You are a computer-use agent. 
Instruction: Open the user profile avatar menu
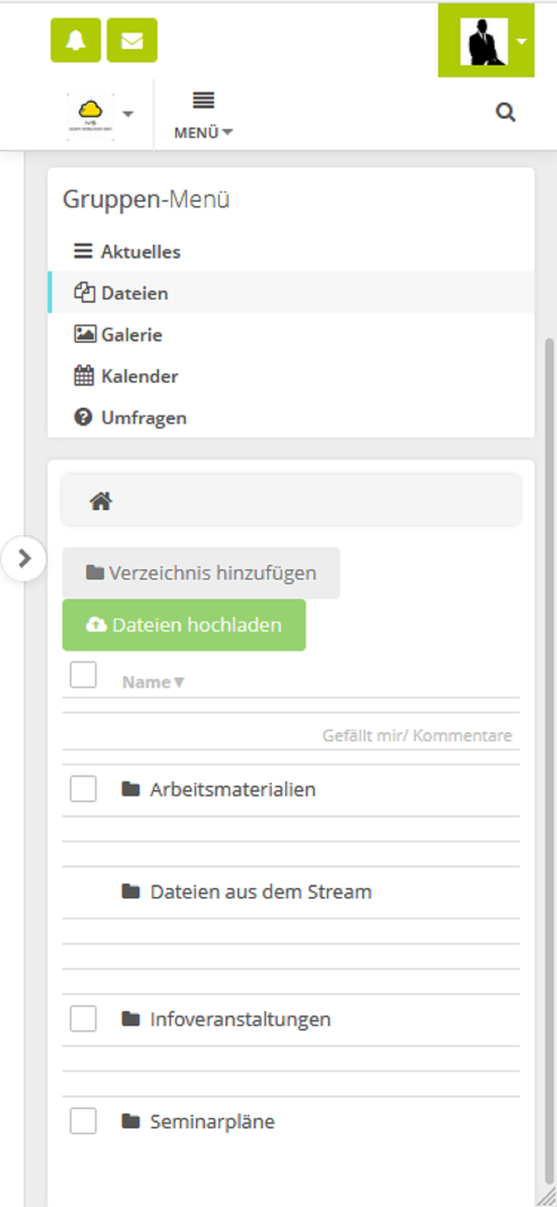(486, 40)
